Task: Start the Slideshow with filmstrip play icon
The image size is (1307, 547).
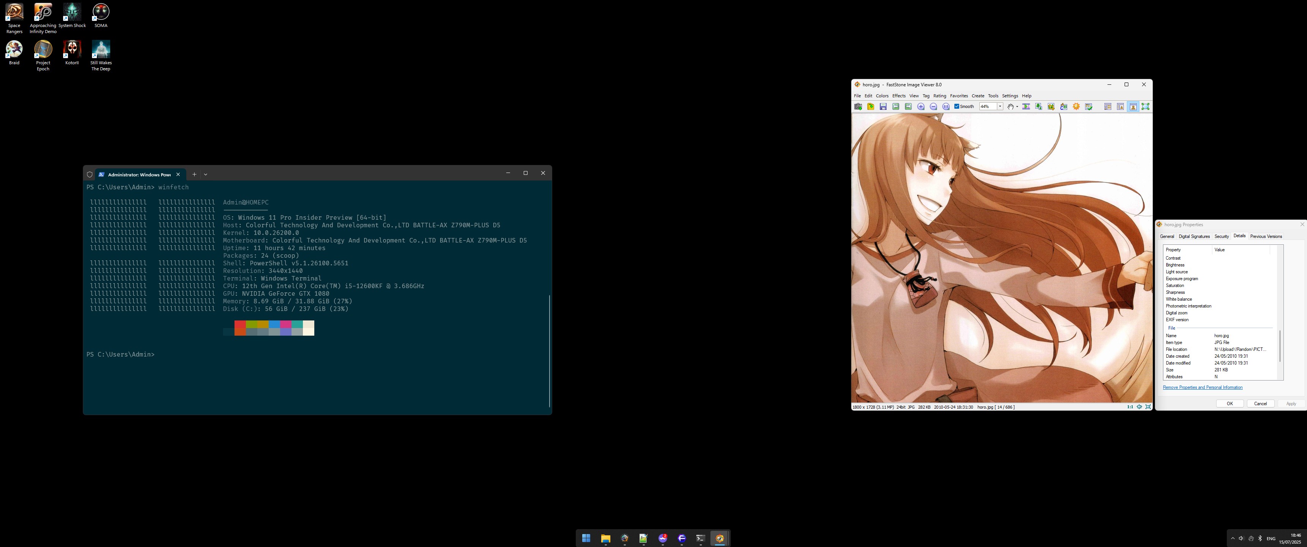Action: (1026, 106)
